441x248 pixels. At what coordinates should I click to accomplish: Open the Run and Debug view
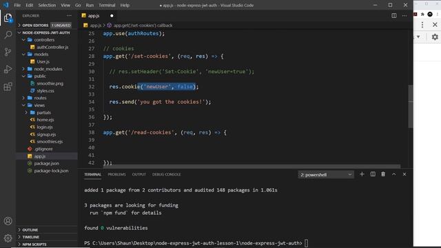[8, 69]
